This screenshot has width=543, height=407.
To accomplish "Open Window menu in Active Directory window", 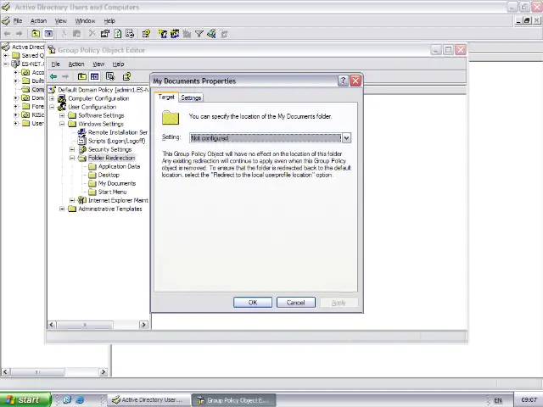I will tap(85, 20).
